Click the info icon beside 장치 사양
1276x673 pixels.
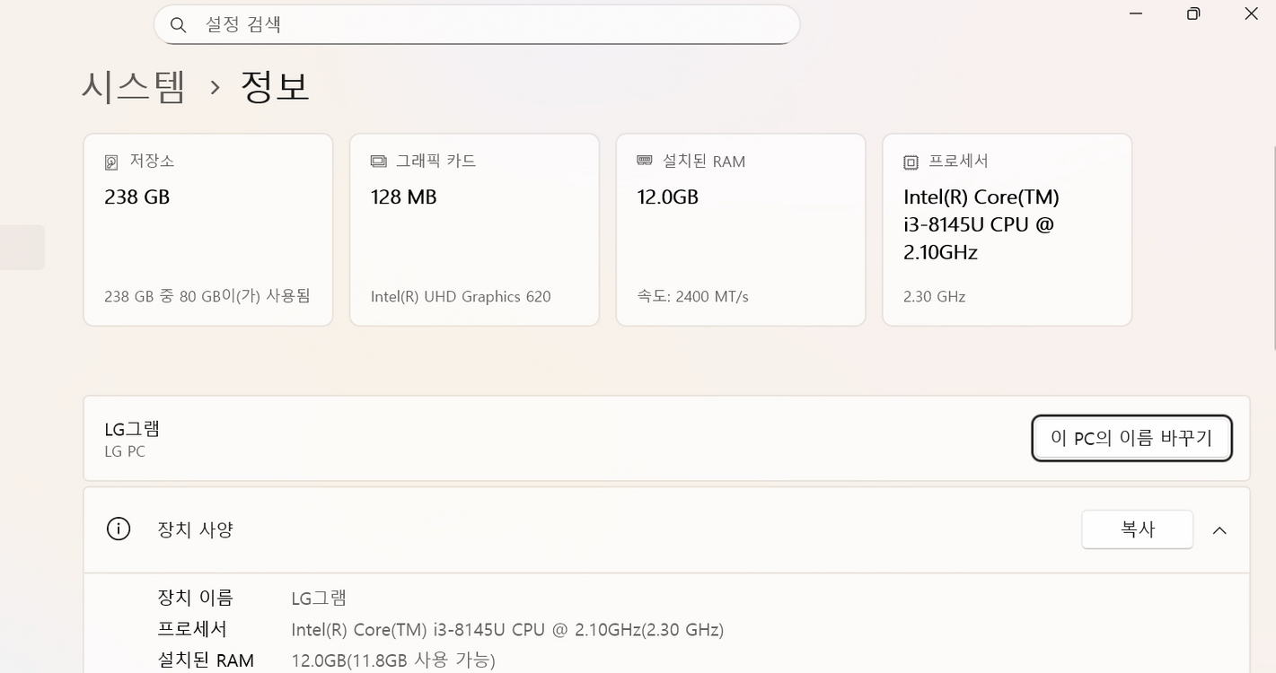tap(118, 529)
